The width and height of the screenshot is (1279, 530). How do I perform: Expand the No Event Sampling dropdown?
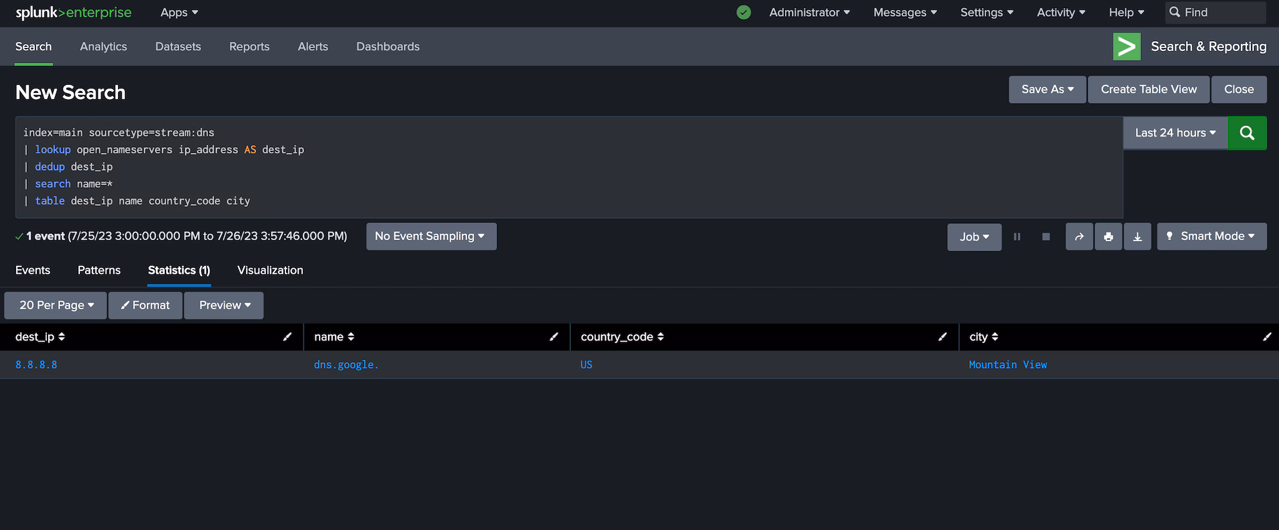[x=431, y=236]
